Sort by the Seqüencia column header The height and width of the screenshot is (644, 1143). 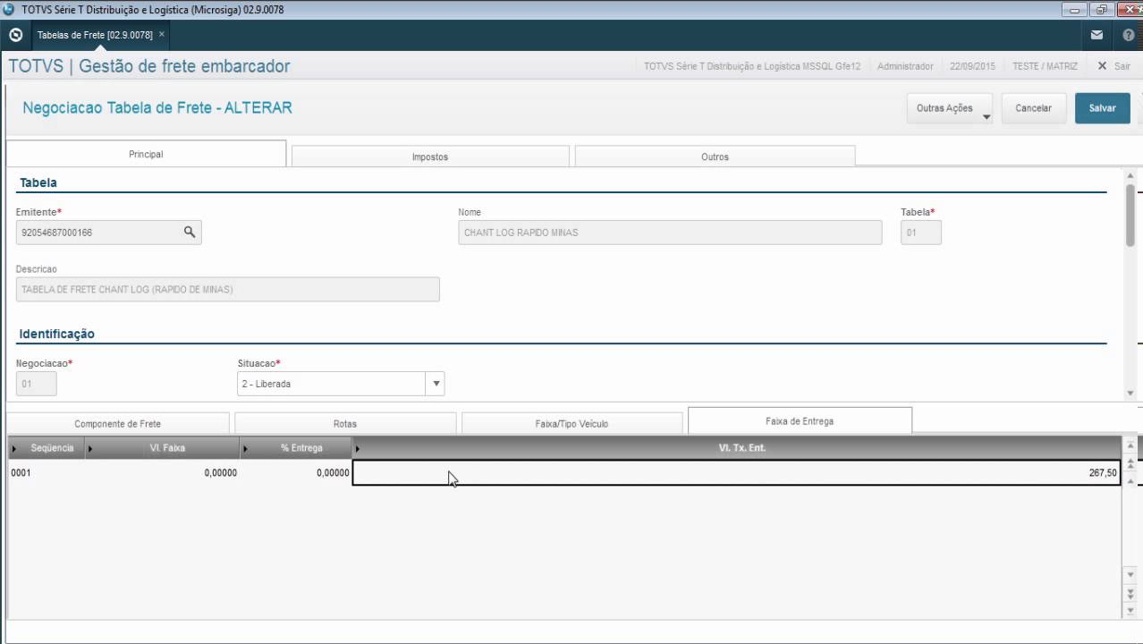pyautogui.click(x=47, y=448)
